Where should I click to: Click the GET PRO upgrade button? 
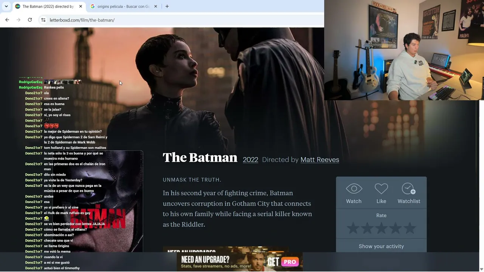pyautogui.click(x=284, y=262)
